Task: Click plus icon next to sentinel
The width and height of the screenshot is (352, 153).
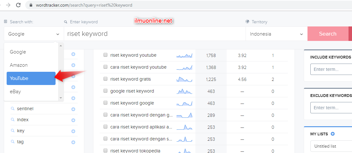Action: pyautogui.click(x=73, y=109)
